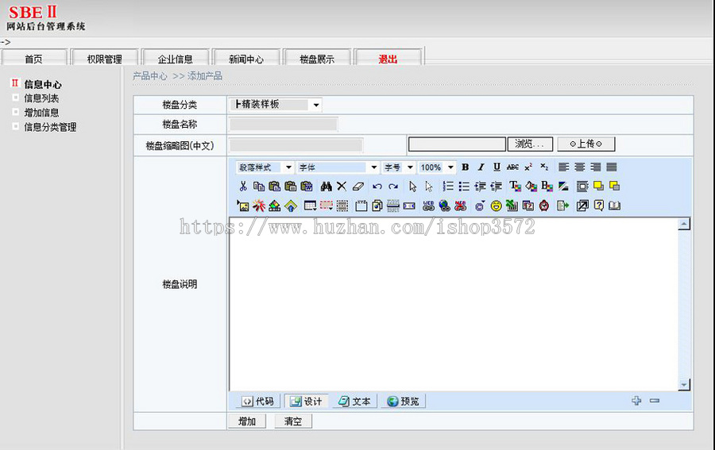The width and height of the screenshot is (715, 450).
Task: Insert a bulleted list
Action: click(x=464, y=187)
